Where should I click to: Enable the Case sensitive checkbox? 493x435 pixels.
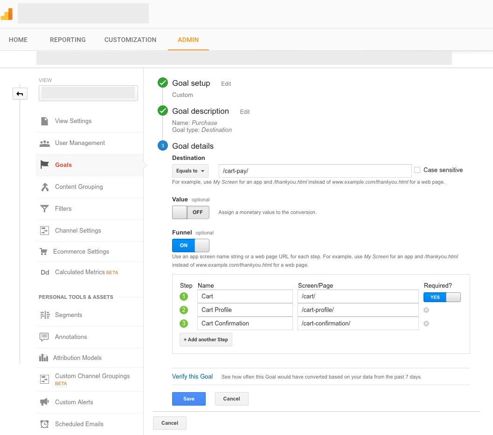pyautogui.click(x=417, y=170)
